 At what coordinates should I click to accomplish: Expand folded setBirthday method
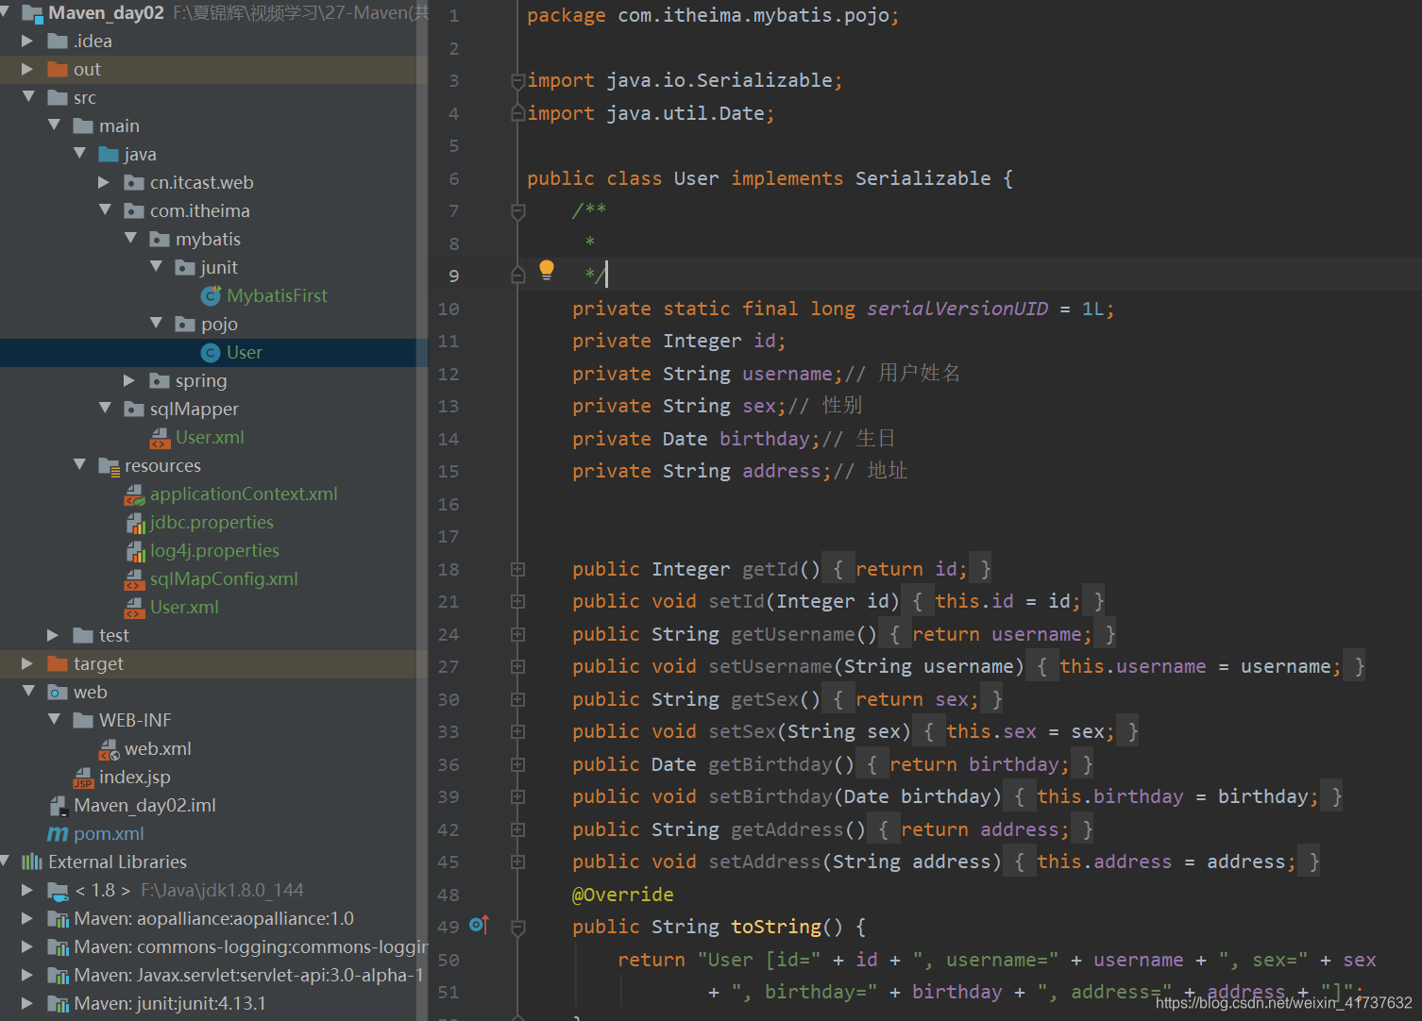point(517,796)
